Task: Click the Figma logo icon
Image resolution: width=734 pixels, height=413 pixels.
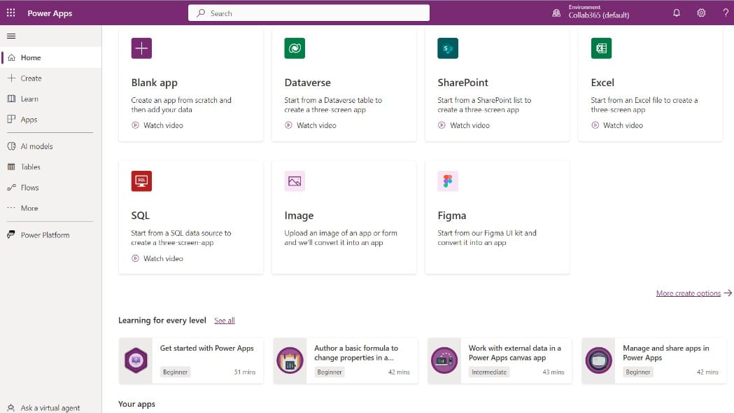Action: coord(448,181)
